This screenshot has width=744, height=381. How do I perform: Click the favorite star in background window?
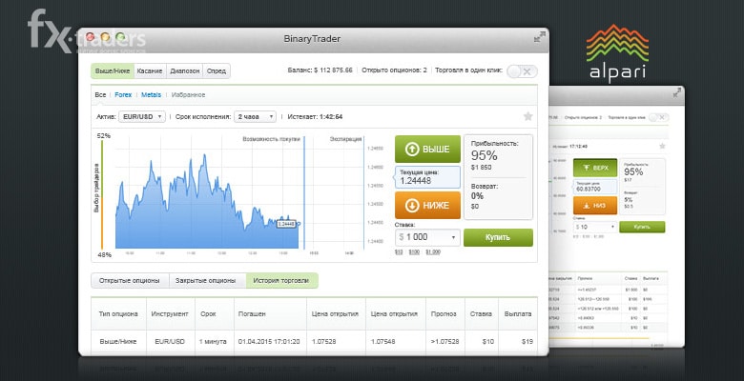pyautogui.click(x=662, y=146)
